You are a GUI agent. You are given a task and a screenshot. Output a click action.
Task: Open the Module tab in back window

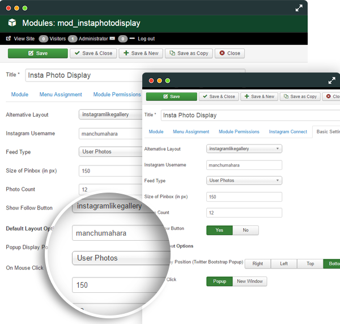click(x=20, y=95)
